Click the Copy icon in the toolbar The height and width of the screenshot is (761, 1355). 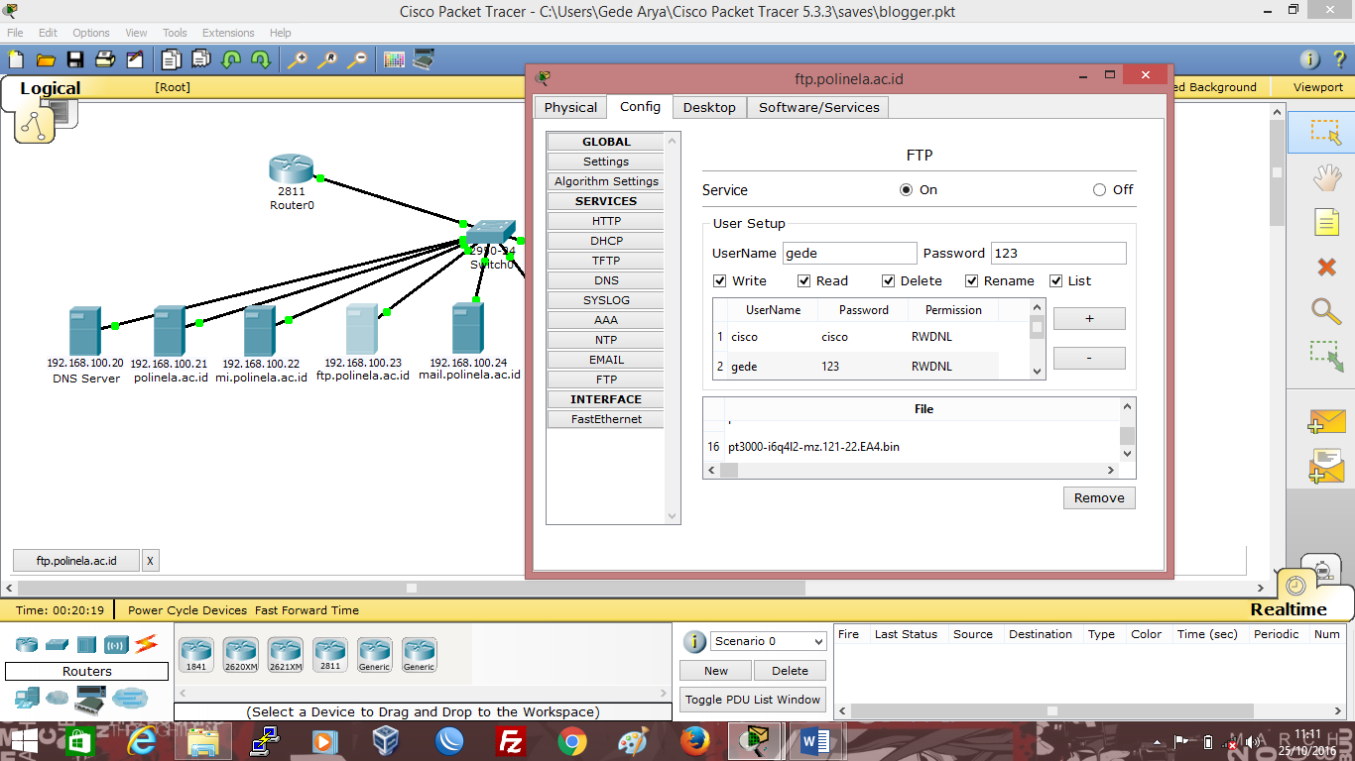(x=172, y=59)
